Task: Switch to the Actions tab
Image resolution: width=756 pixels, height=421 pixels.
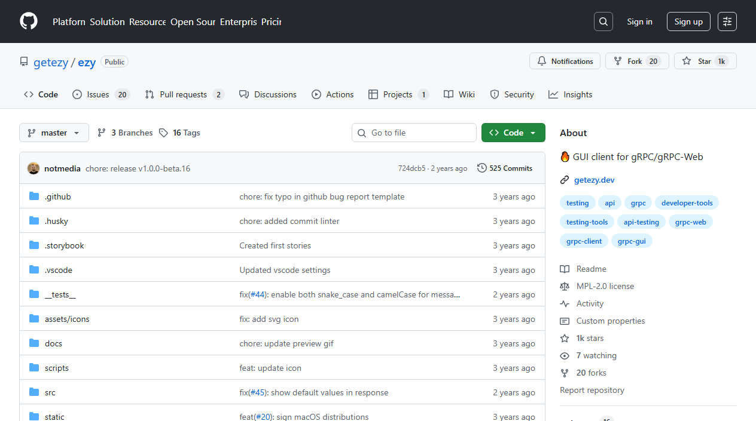Action: pos(333,94)
